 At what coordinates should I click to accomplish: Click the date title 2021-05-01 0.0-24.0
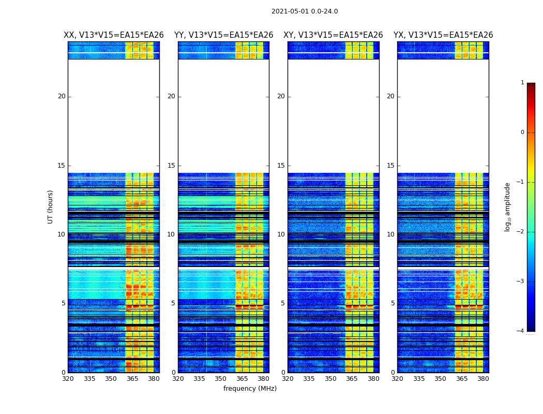[305, 11]
